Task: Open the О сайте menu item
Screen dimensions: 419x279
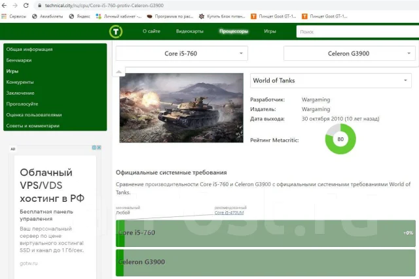Action: point(151,31)
